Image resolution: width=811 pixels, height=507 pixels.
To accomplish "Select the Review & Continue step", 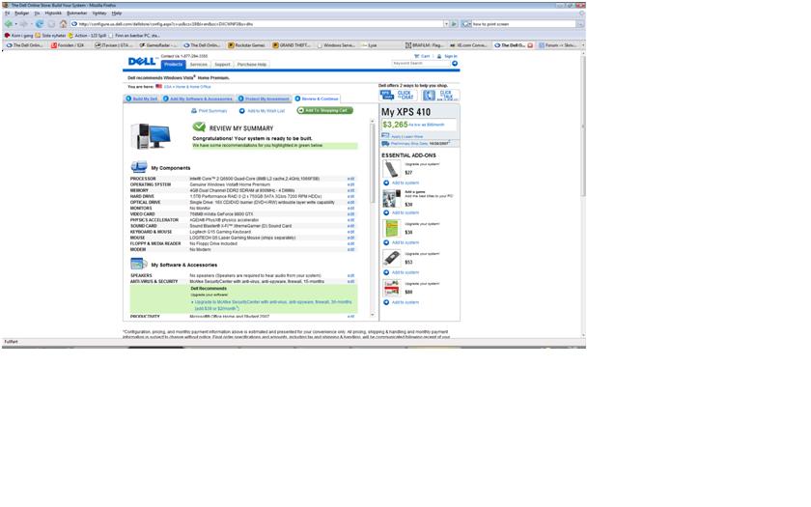I will point(317,99).
